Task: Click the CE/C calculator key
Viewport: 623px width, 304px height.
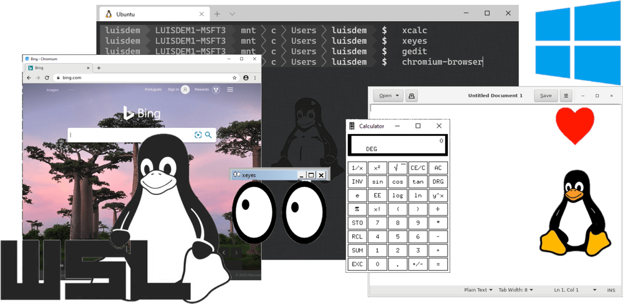Action: 418,168
